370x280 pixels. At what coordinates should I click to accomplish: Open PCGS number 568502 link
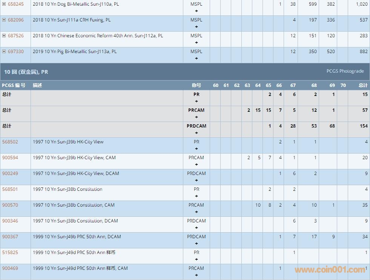coord(10,142)
